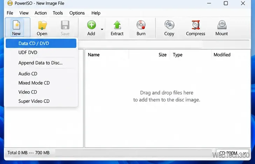The image size is (255, 164).
Task: Click the Mount drive icon
Action: [222, 25]
